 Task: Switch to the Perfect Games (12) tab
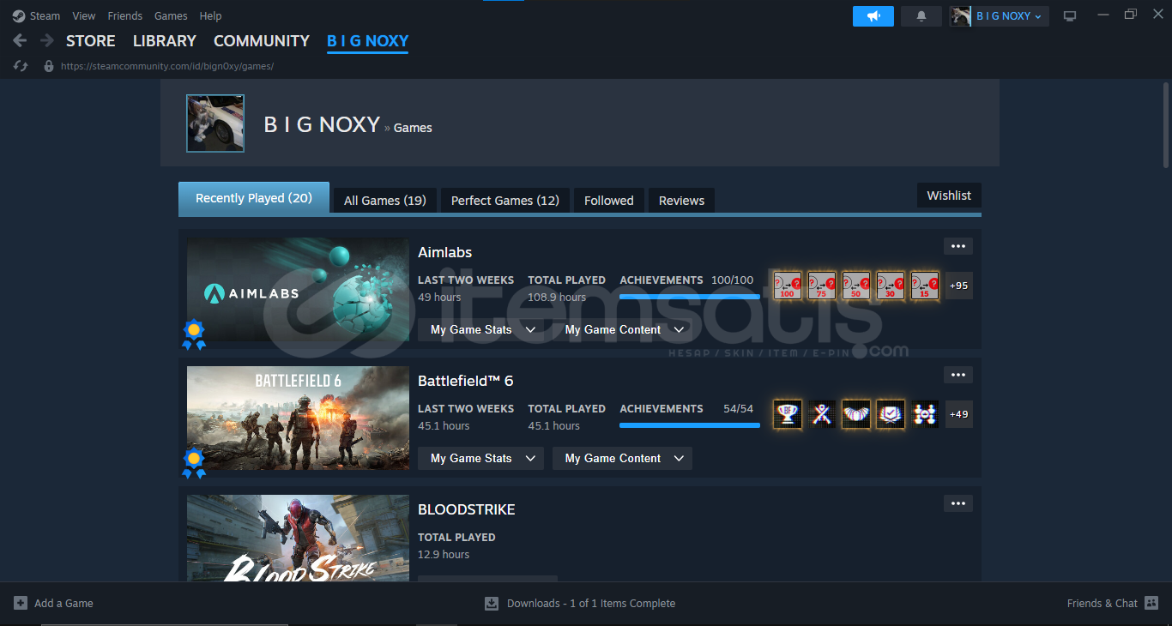(505, 200)
